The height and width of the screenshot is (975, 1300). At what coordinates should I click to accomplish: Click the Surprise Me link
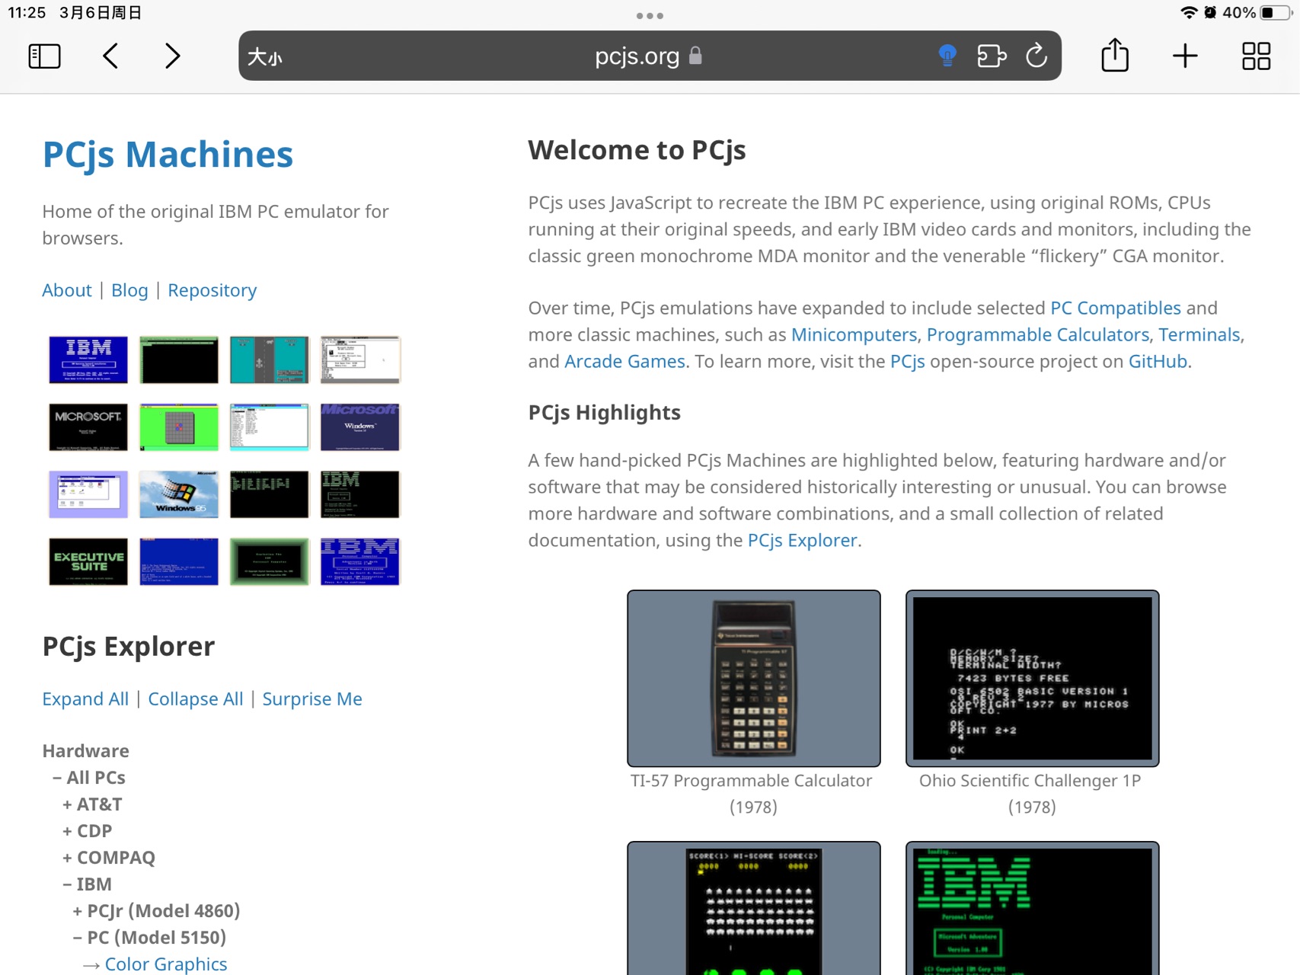point(312,699)
